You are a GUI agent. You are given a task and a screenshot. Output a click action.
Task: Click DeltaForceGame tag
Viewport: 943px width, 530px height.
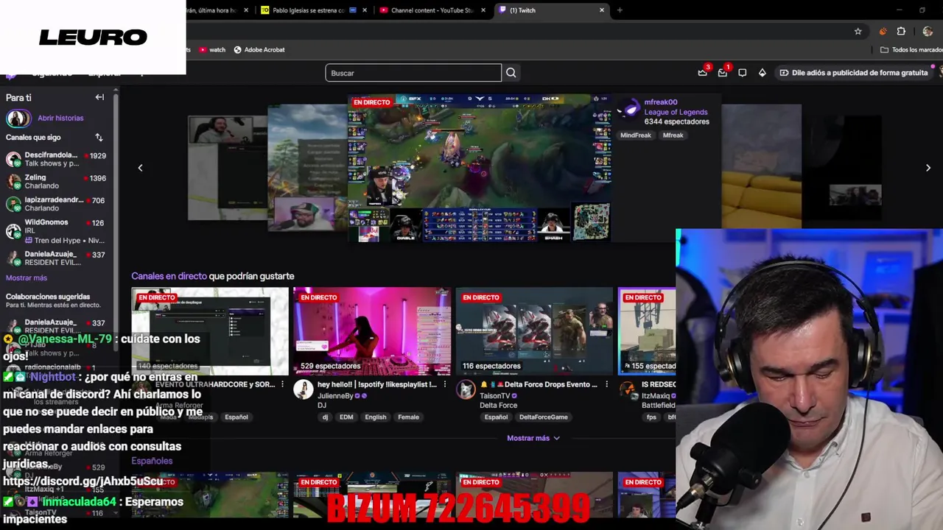(x=543, y=417)
